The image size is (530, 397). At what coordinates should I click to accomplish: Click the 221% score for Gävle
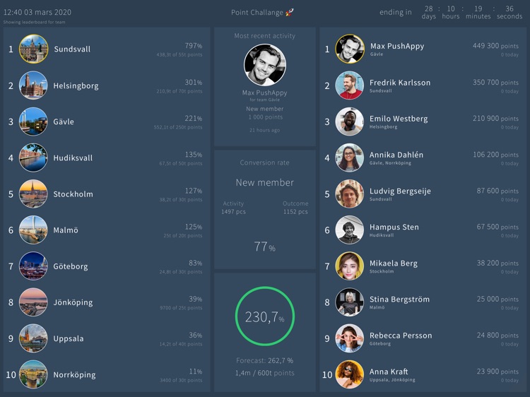click(x=194, y=118)
